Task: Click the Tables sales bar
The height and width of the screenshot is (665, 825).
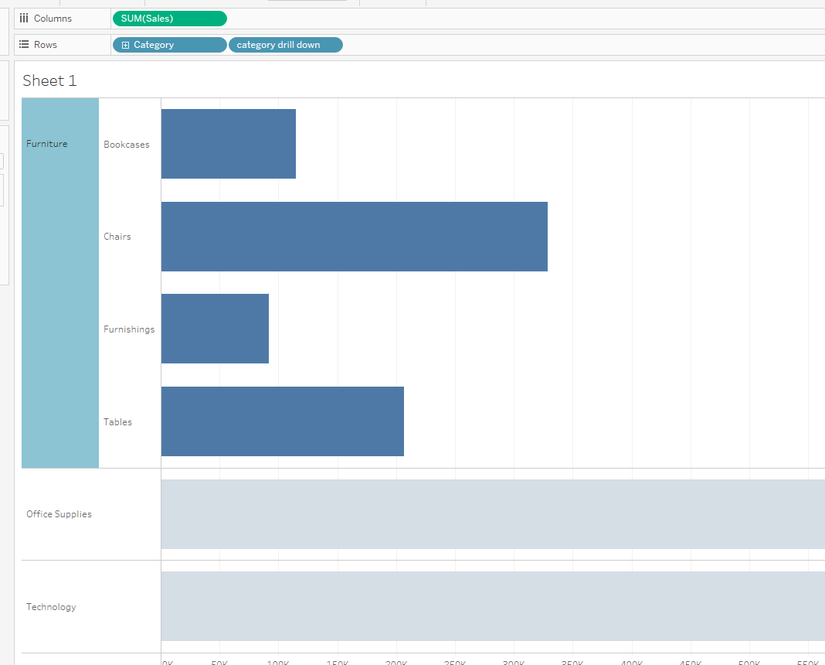Action: [x=283, y=421]
